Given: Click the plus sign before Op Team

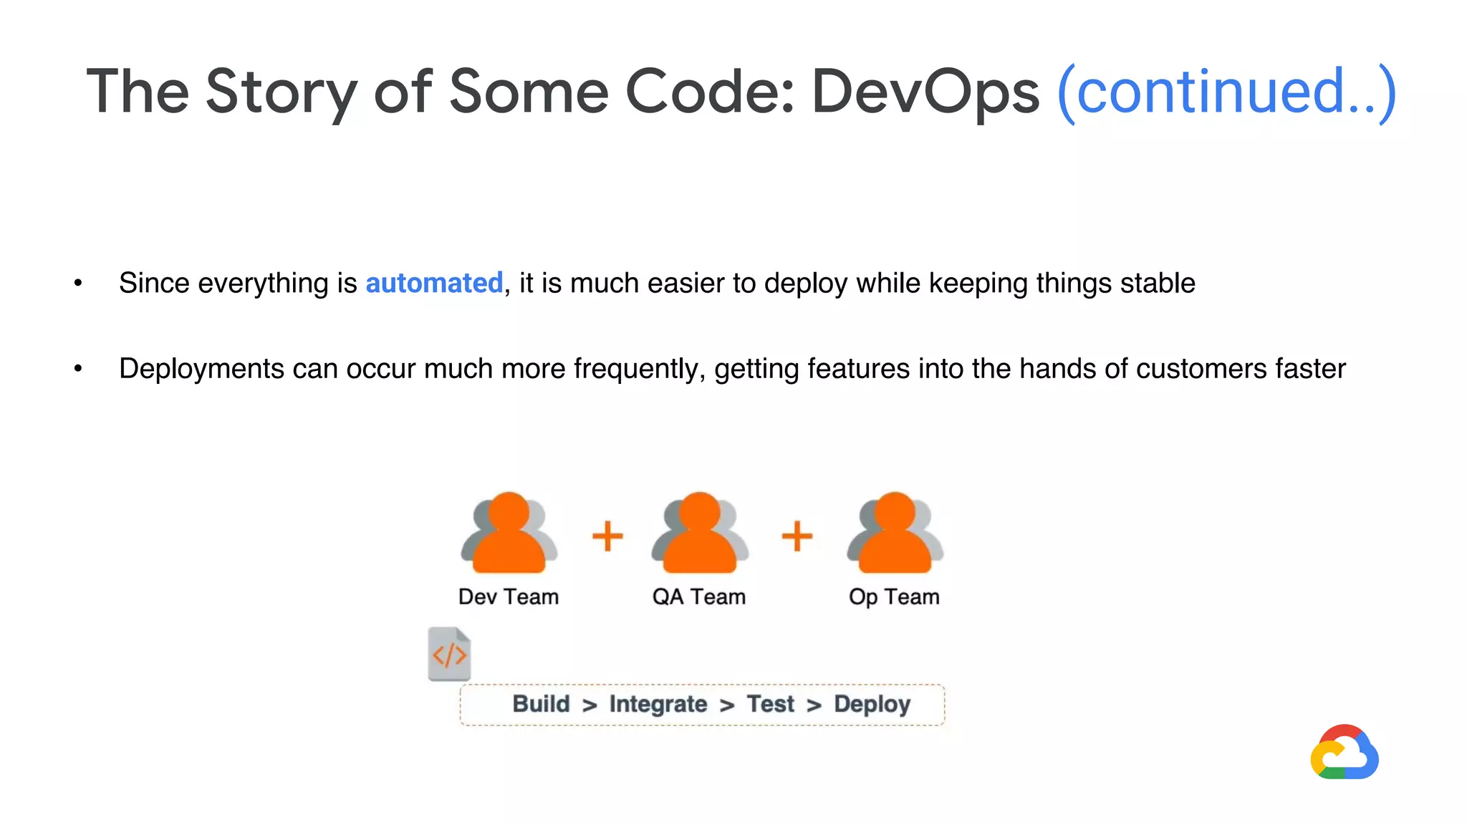Looking at the screenshot, I should tap(797, 536).
